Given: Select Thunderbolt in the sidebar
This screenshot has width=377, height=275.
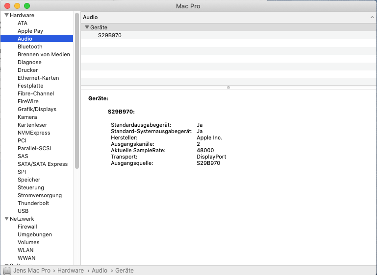Looking at the screenshot, I should point(33,203).
